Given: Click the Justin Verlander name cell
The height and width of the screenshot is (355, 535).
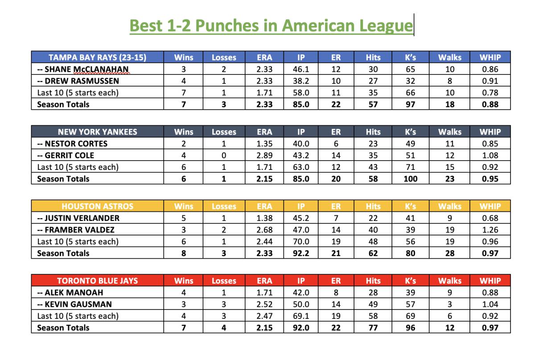Looking at the screenshot, I should pos(98,218).
